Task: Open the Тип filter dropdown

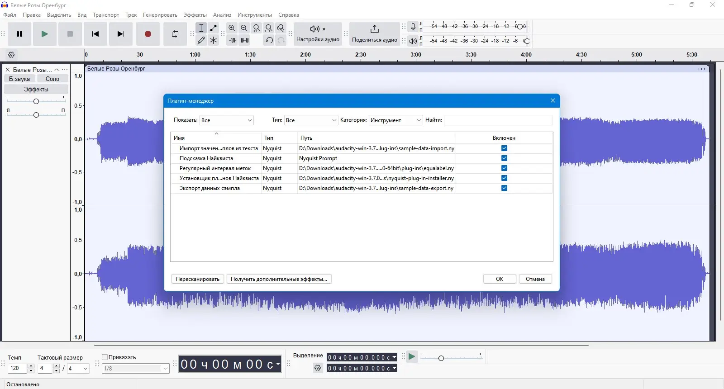Action: pos(311,120)
